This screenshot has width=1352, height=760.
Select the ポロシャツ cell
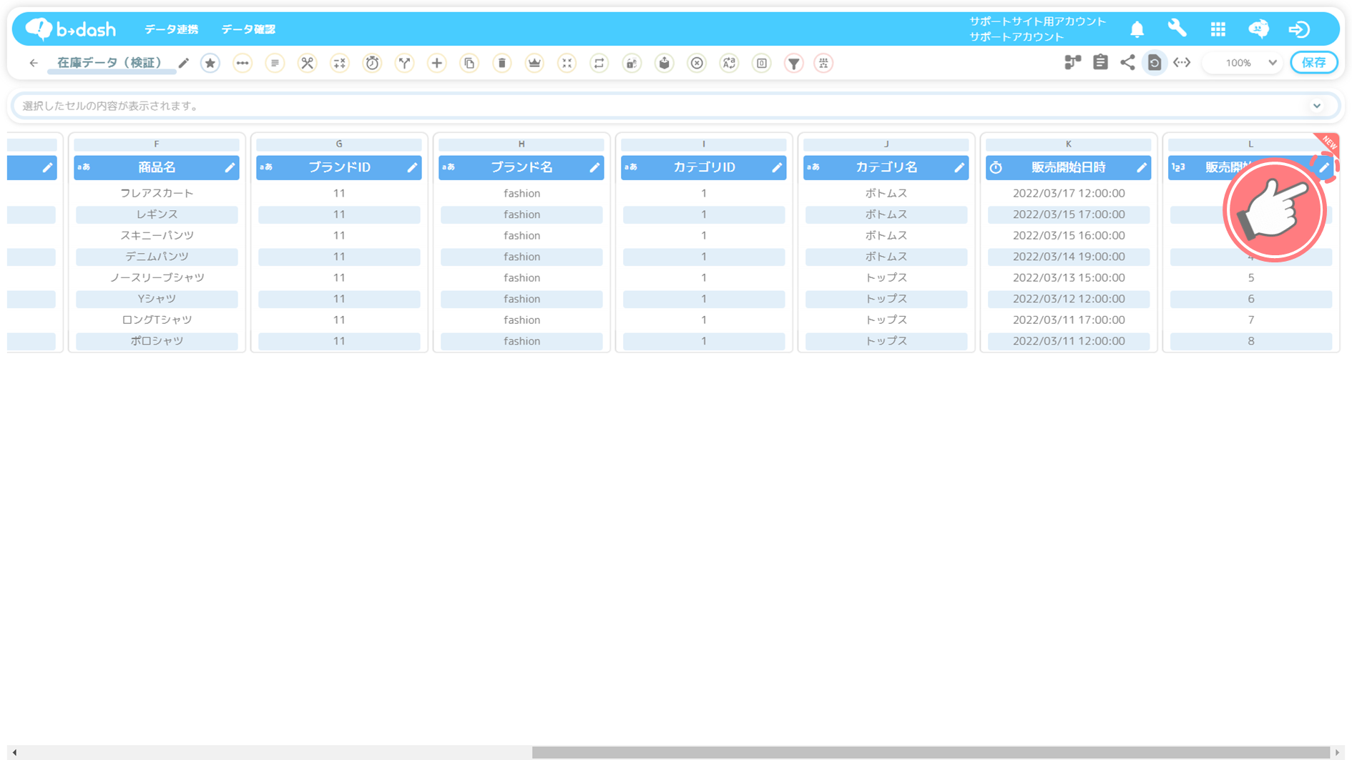[x=157, y=341]
